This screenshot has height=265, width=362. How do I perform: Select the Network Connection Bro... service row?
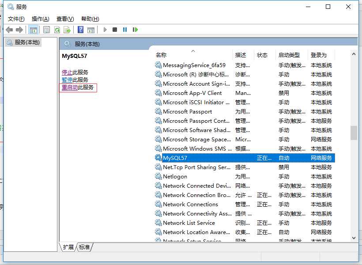pos(244,195)
